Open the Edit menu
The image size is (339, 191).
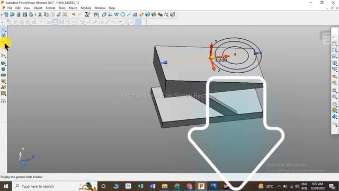[x=17, y=8]
